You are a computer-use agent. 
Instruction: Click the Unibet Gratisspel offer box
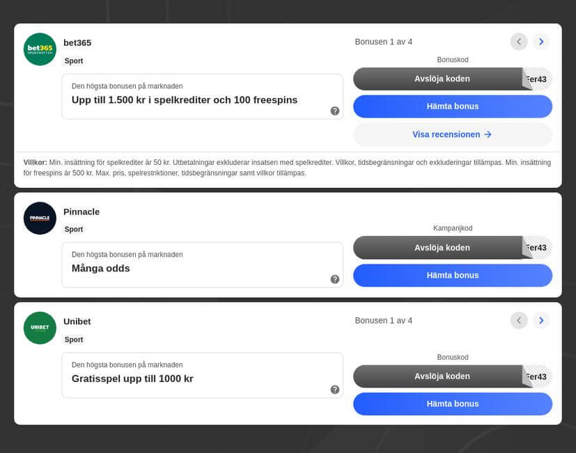point(202,375)
